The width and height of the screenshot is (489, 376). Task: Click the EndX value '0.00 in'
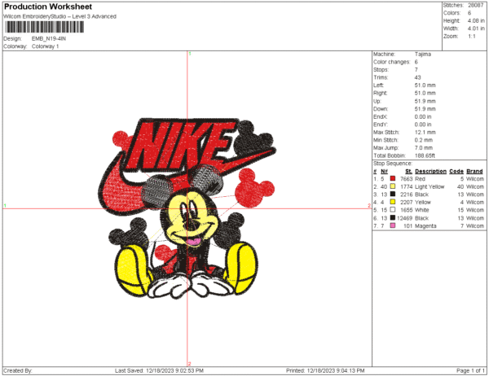tap(423, 116)
